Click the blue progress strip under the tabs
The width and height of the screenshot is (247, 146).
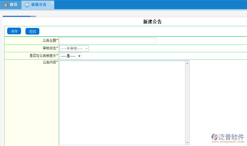coord(17,16)
